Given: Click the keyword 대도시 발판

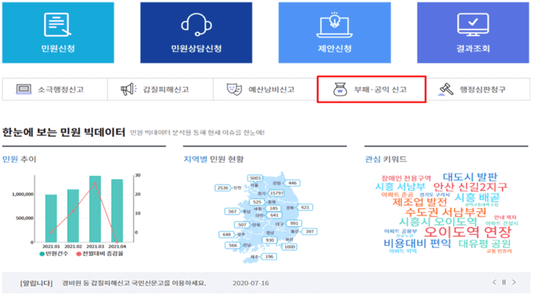Looking at the screenshot, I should pos(470,177).
